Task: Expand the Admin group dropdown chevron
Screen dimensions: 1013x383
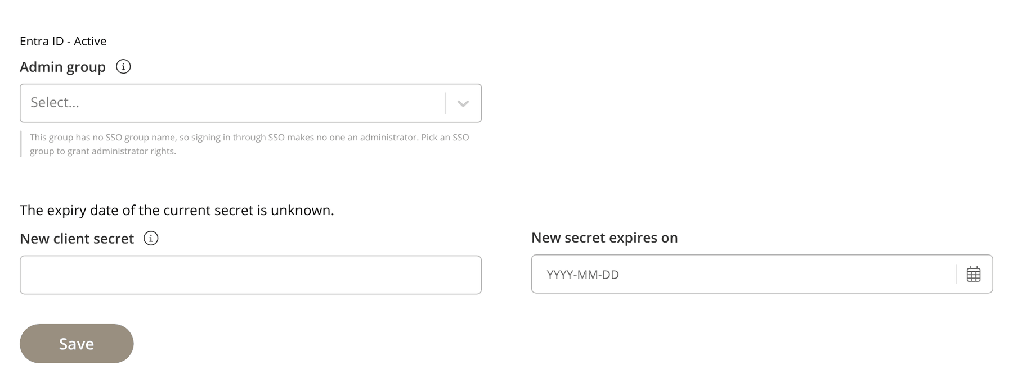Action: 463,103
